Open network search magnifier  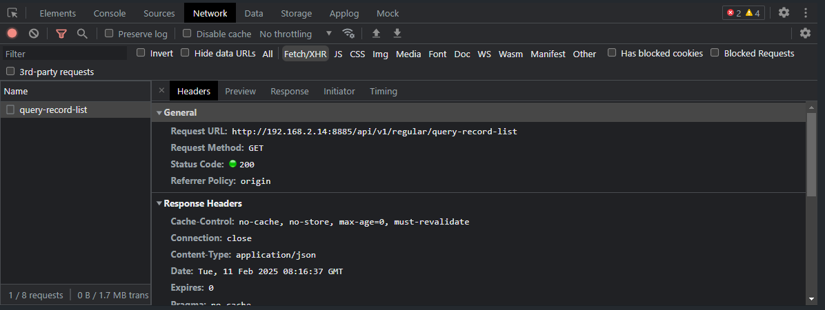[82, 33]
